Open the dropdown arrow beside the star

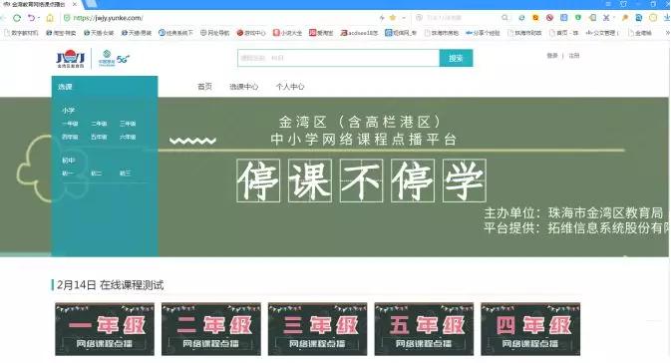403,18
